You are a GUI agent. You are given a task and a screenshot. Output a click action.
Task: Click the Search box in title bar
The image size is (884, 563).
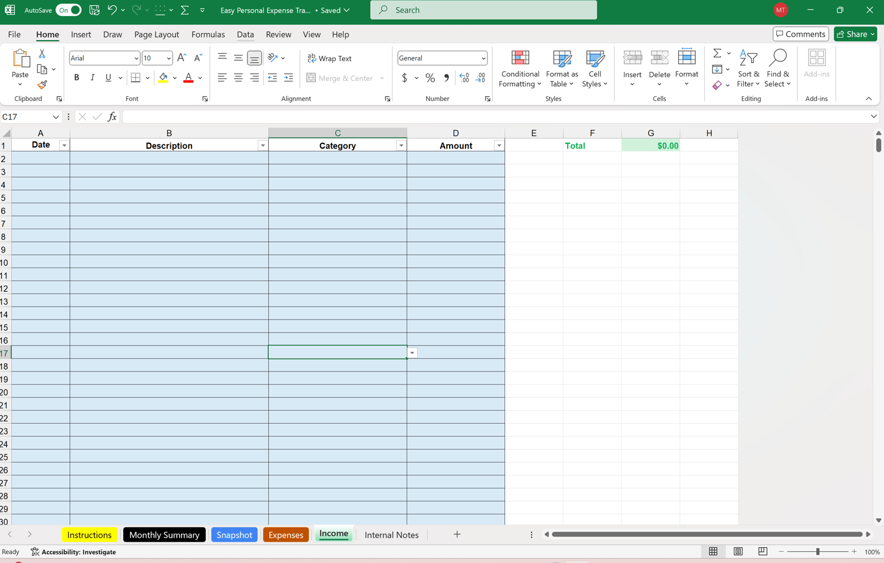pyautogui.click(x=483, y=10)
